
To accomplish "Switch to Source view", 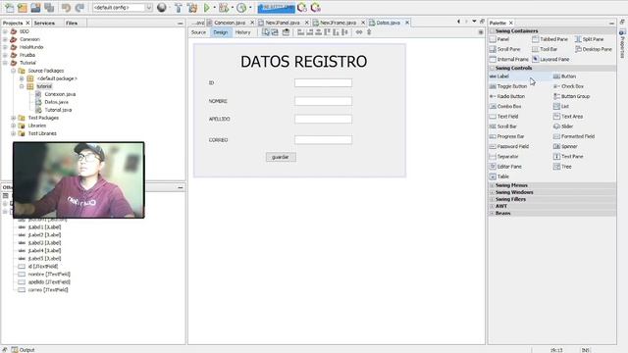I will 198,32.
